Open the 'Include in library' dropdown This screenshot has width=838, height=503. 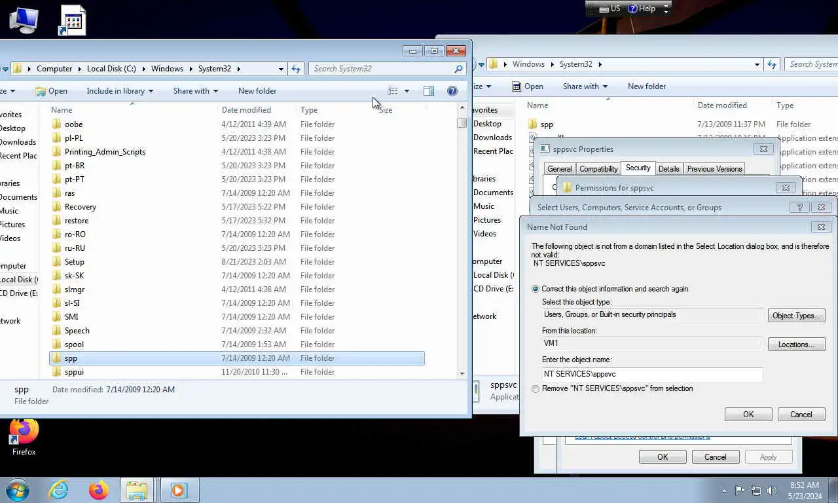click(120, 91)
